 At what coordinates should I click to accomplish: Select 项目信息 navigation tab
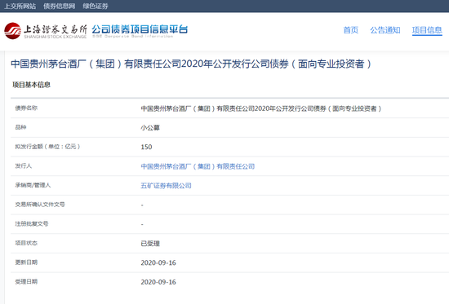click(x=427, y=30)
